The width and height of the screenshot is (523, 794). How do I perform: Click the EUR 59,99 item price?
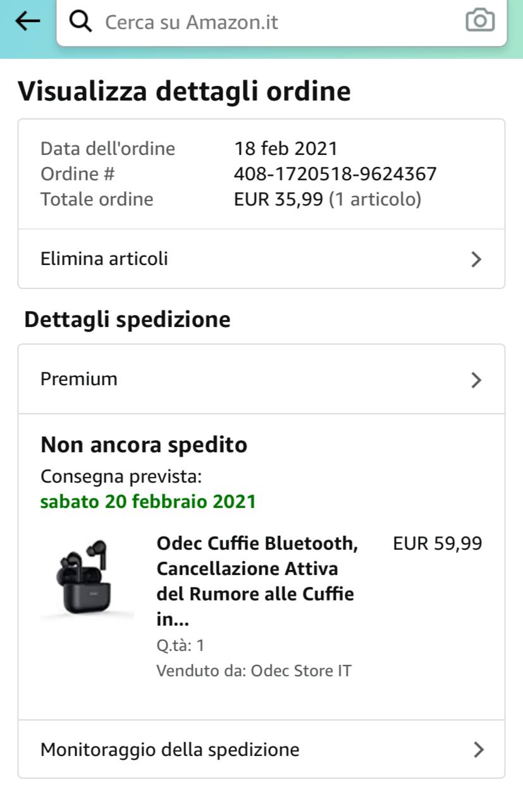coord(438,543)
